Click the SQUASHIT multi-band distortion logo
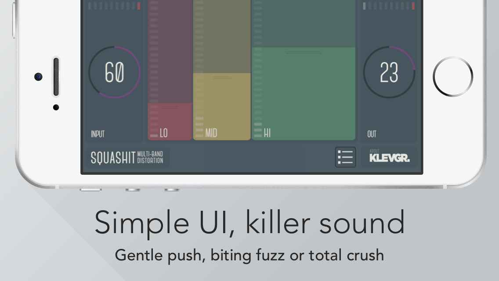This screenshot has width=499, height=281. pos(127,158)
